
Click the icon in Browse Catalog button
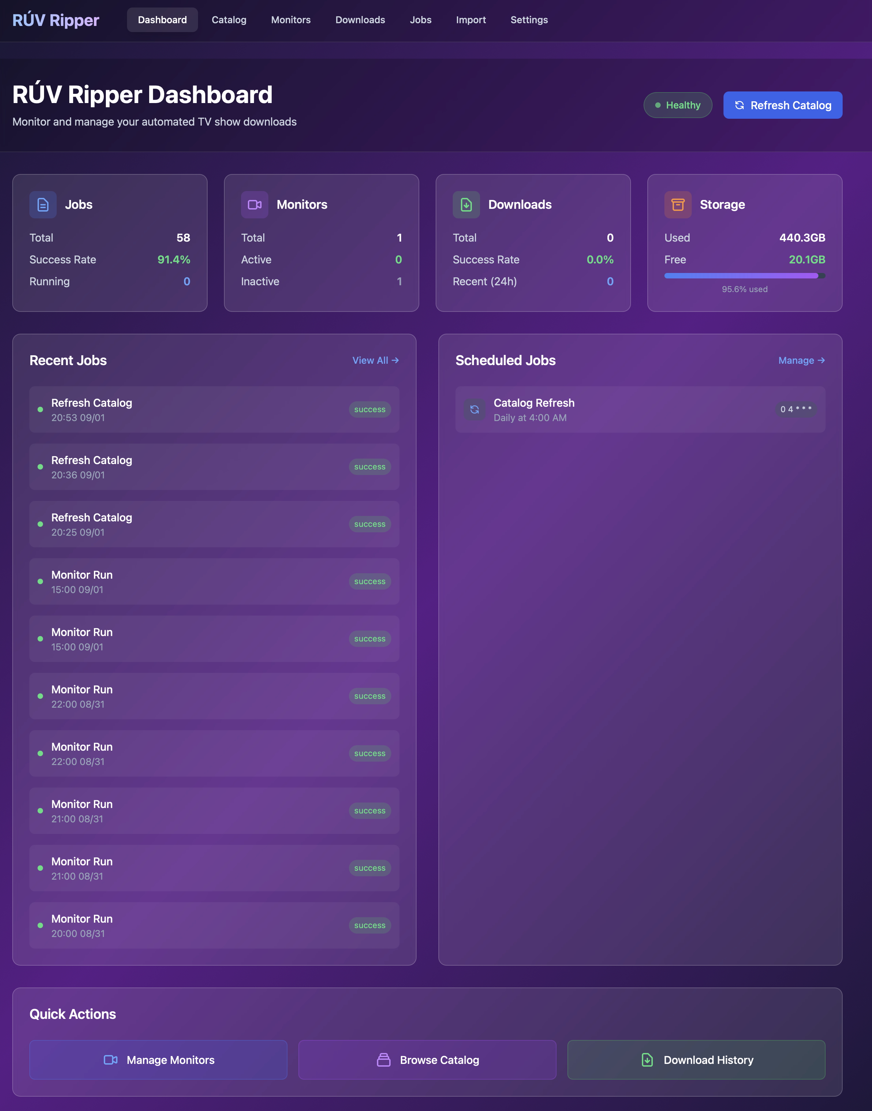click(383, 1060)
